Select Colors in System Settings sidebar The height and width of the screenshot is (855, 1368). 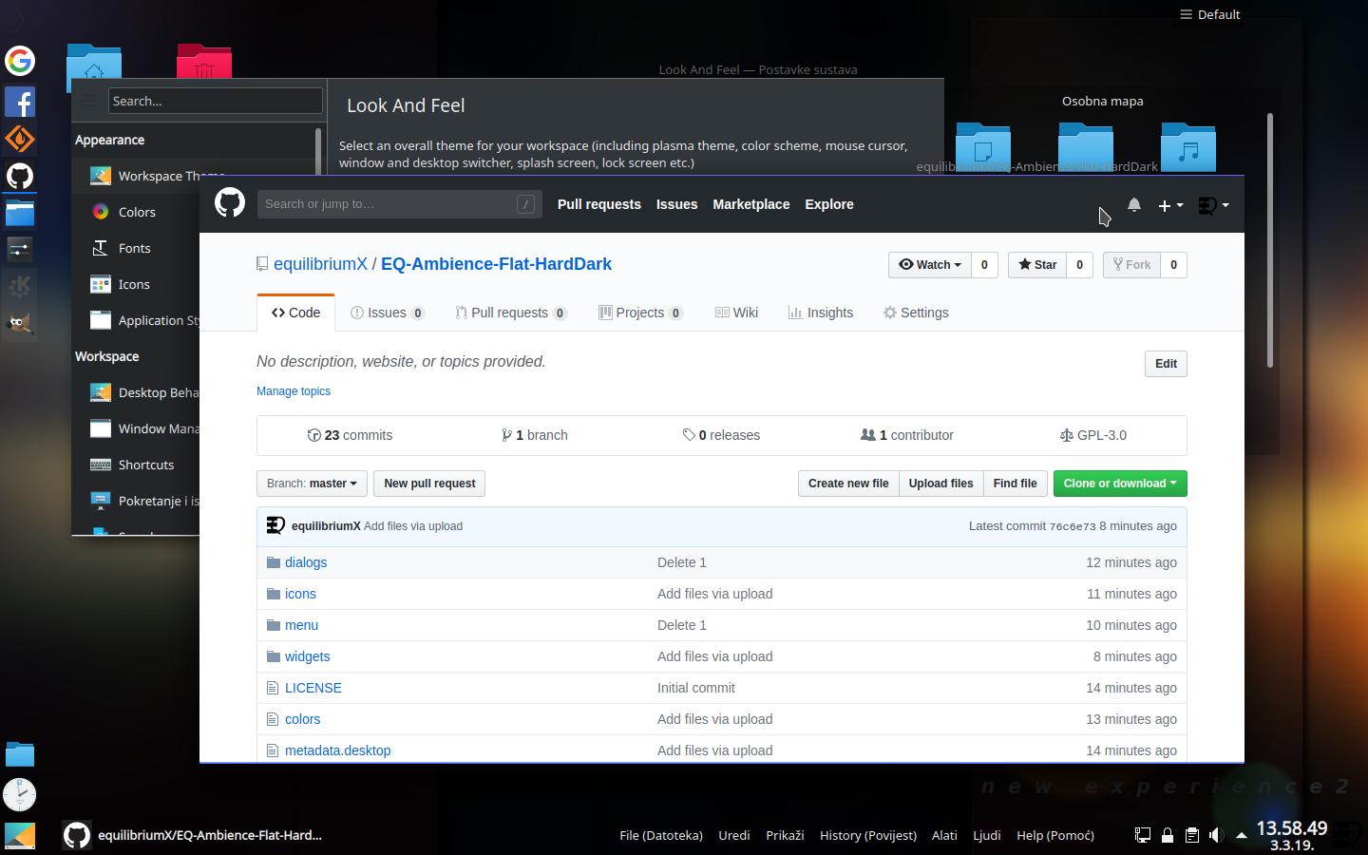pos(137,212)
